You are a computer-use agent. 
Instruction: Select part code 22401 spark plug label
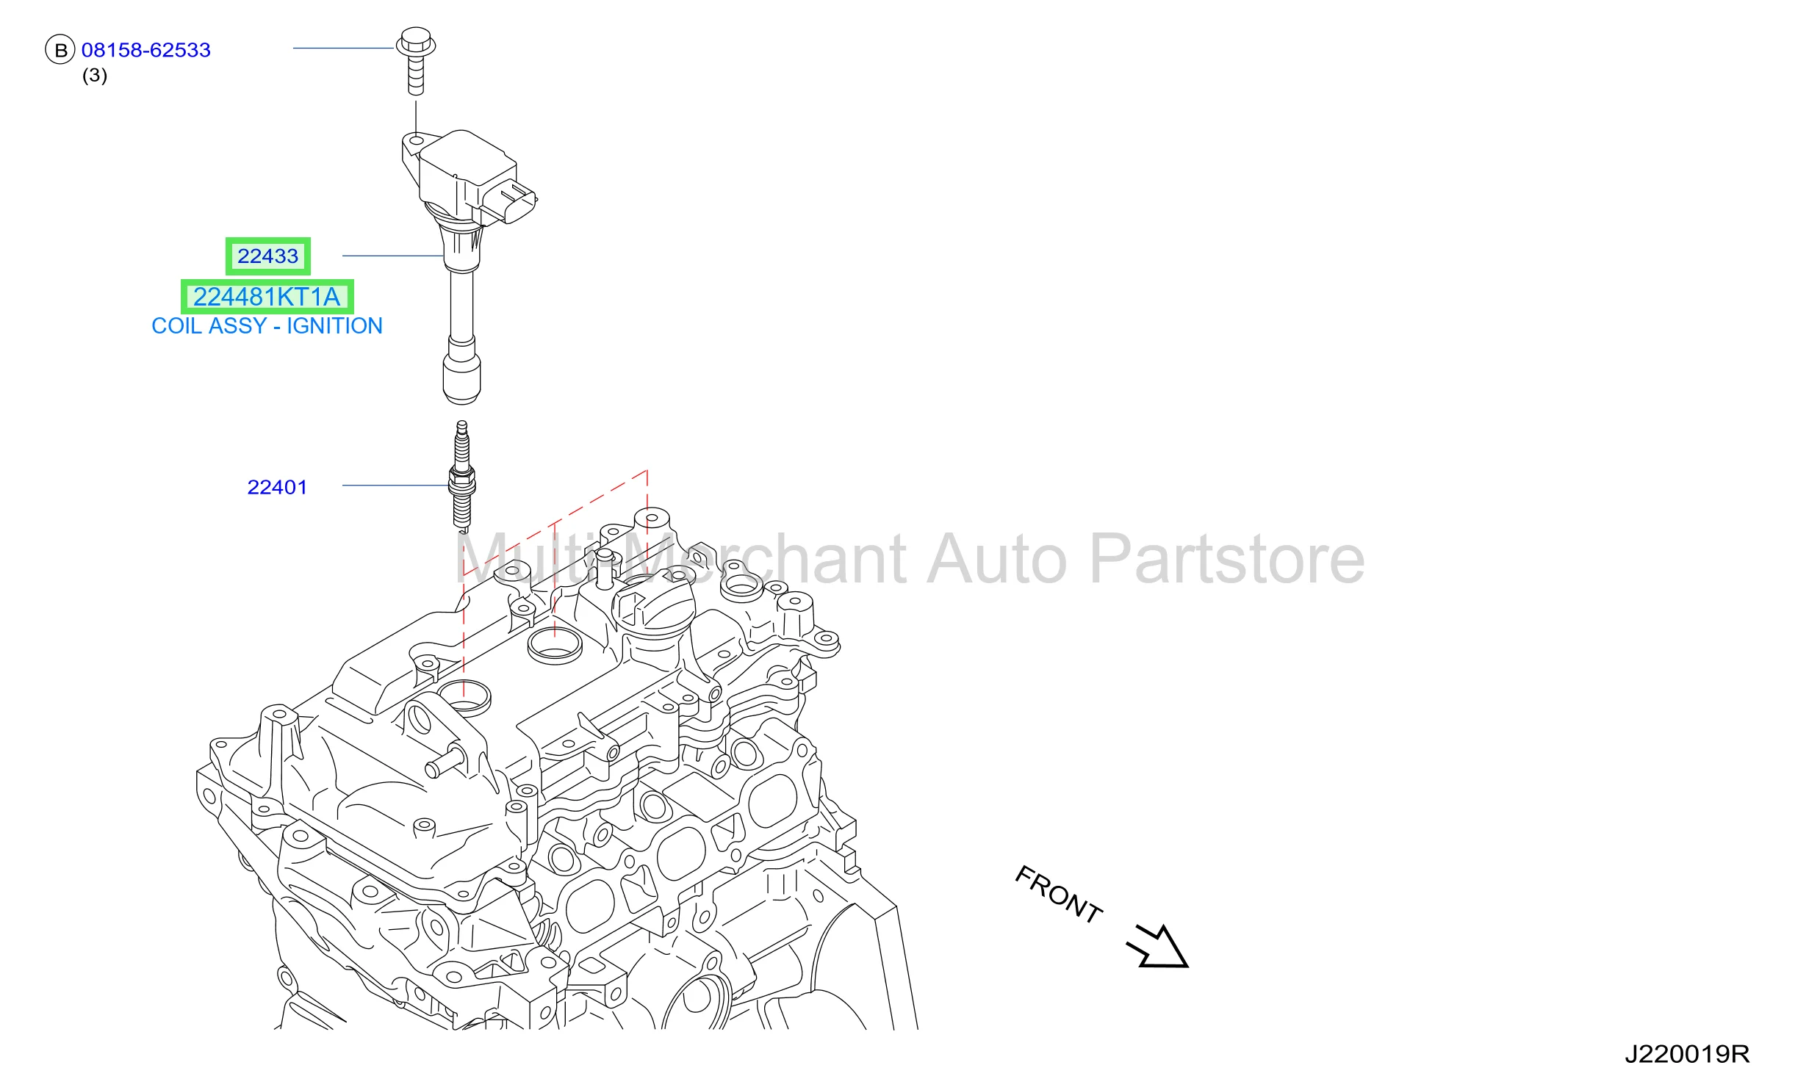(277, 487)
